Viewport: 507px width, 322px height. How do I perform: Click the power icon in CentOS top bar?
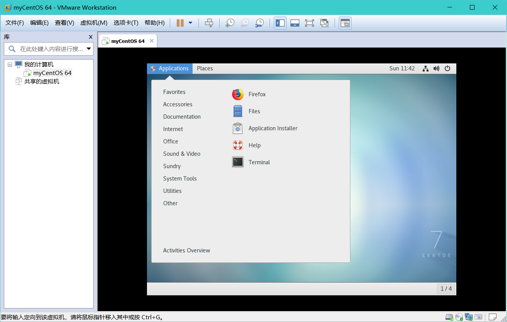447,68
